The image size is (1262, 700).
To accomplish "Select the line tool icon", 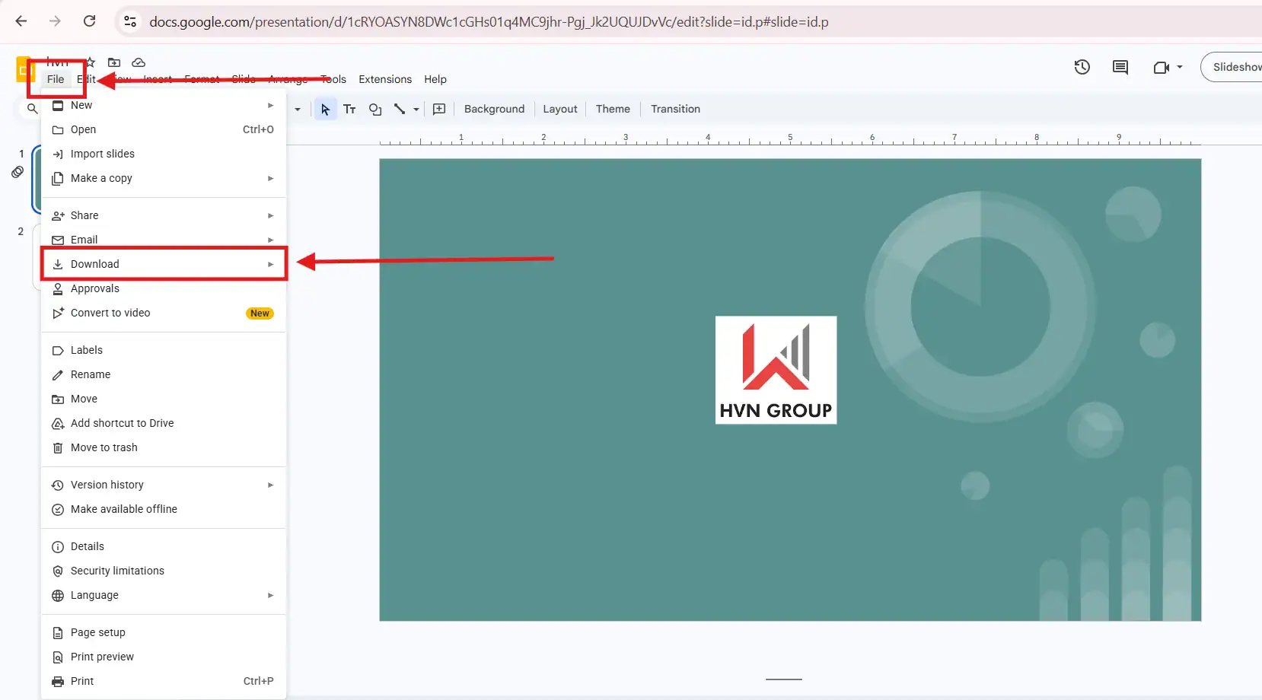I will (x=400, y=109).
